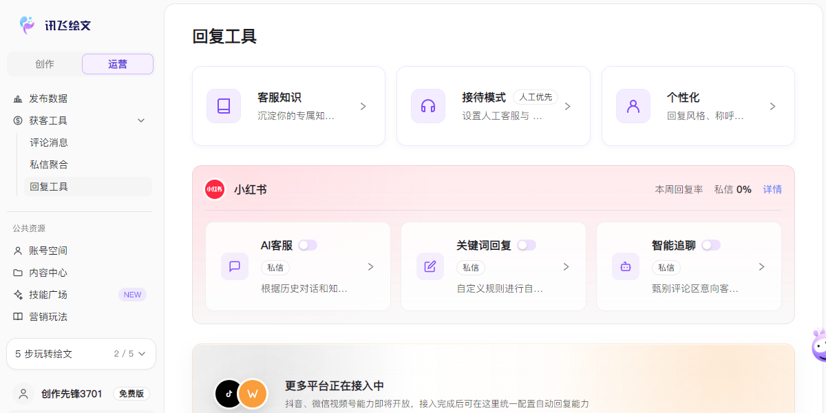This screenshot has width=826, height=413.
Task: Click the 内容中心 folder icon
Action: [18, 273]
